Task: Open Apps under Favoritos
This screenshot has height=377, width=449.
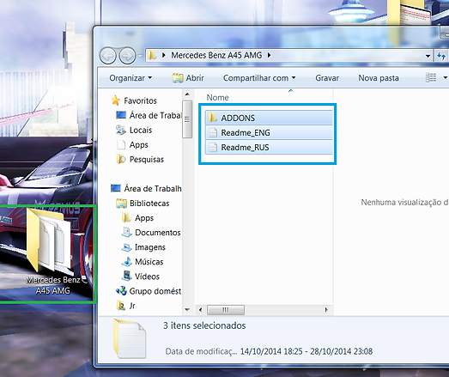Action: tap(132, 144)
